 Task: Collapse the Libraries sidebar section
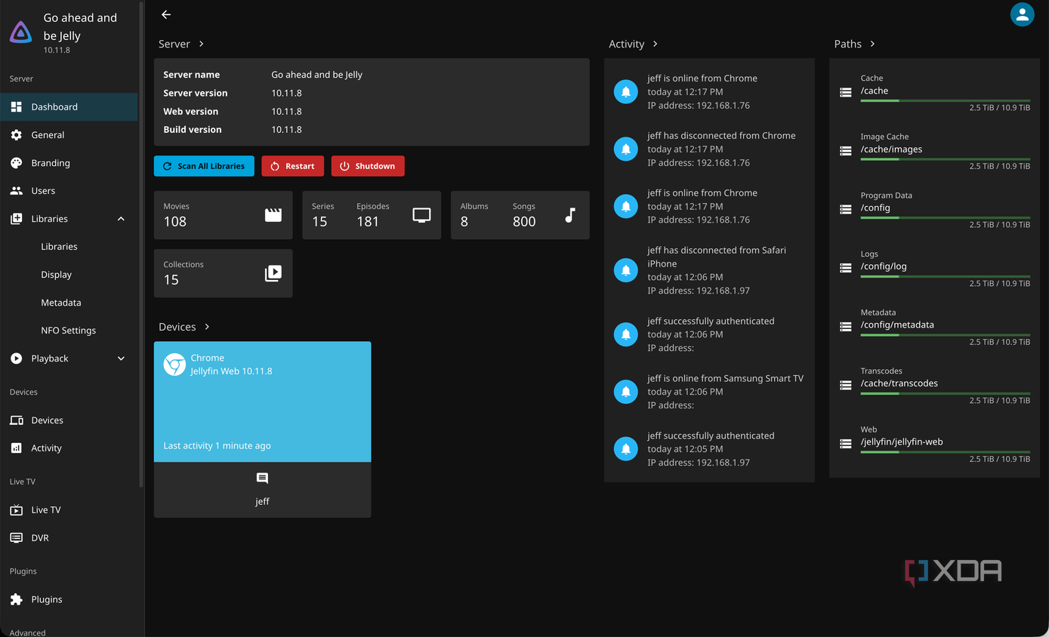tap(121, 219)
